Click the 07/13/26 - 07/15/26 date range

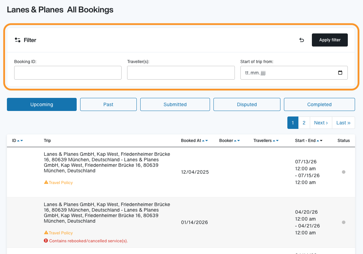tap(307, 172)
